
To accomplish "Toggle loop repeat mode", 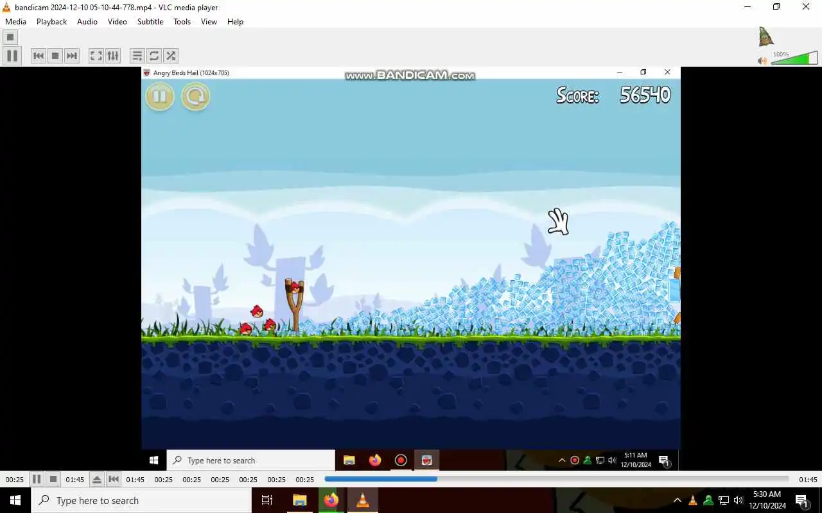I will [153, 56].
